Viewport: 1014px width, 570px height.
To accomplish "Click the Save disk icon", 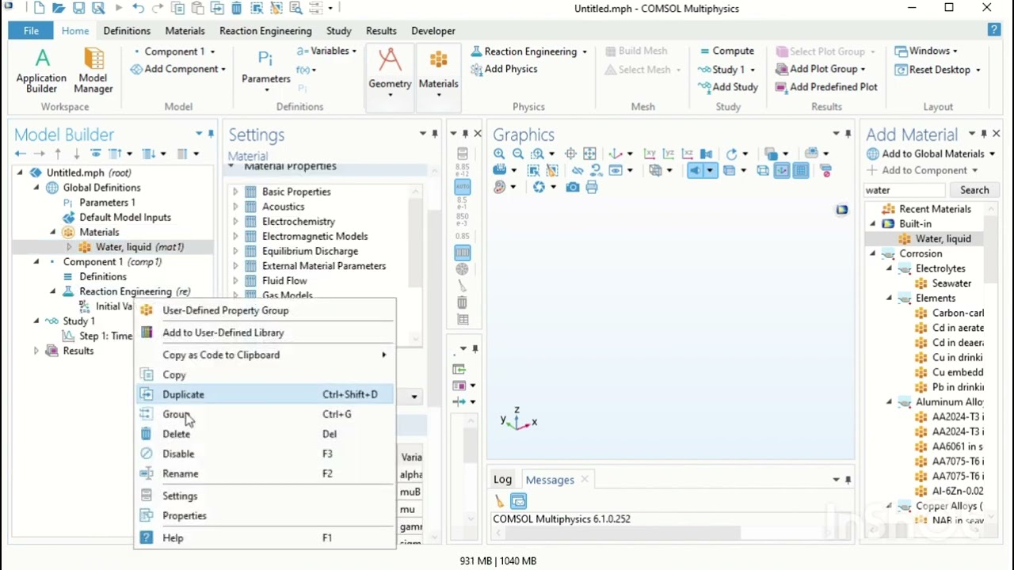I will tap(78, 8).
